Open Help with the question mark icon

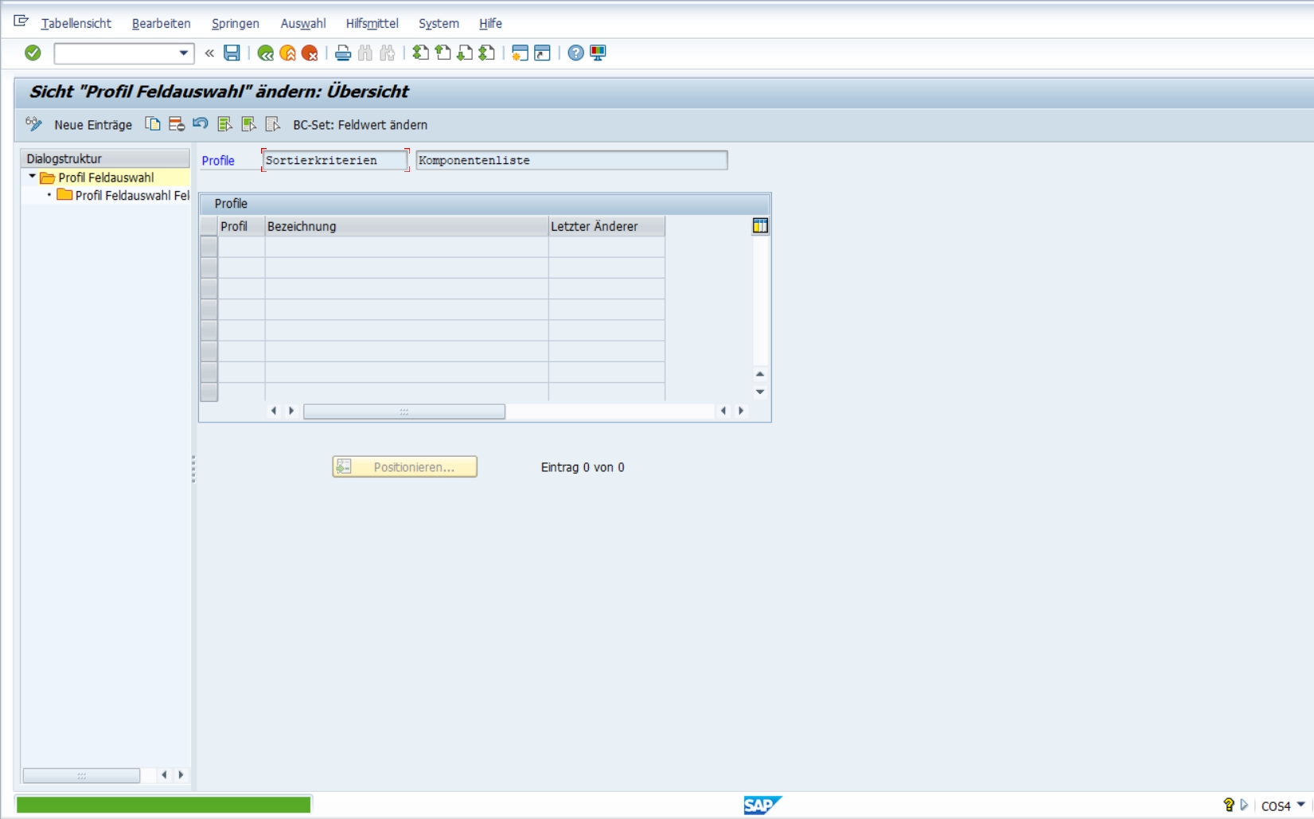[x=575, y=53]
